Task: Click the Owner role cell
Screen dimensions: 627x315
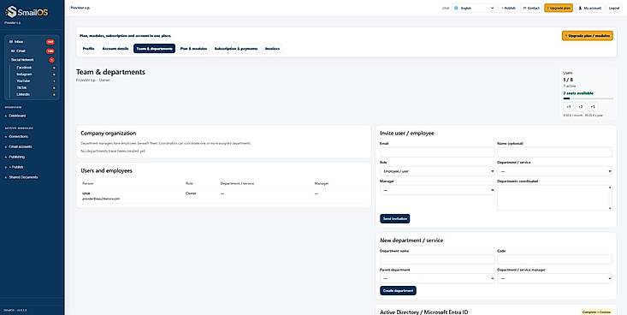Action: click(191, 193)
